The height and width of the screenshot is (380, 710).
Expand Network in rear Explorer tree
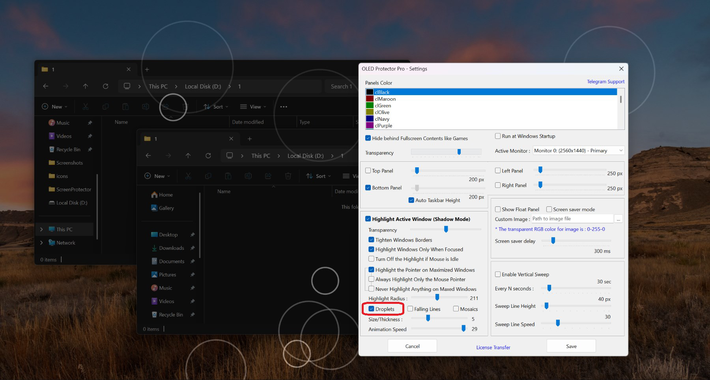41,243
